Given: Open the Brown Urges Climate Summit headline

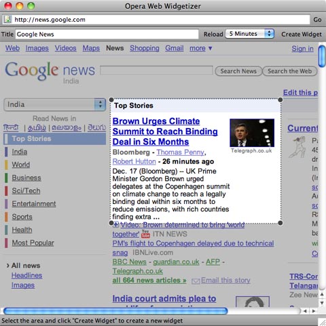Looking at the screenshot, I should 165,131.
